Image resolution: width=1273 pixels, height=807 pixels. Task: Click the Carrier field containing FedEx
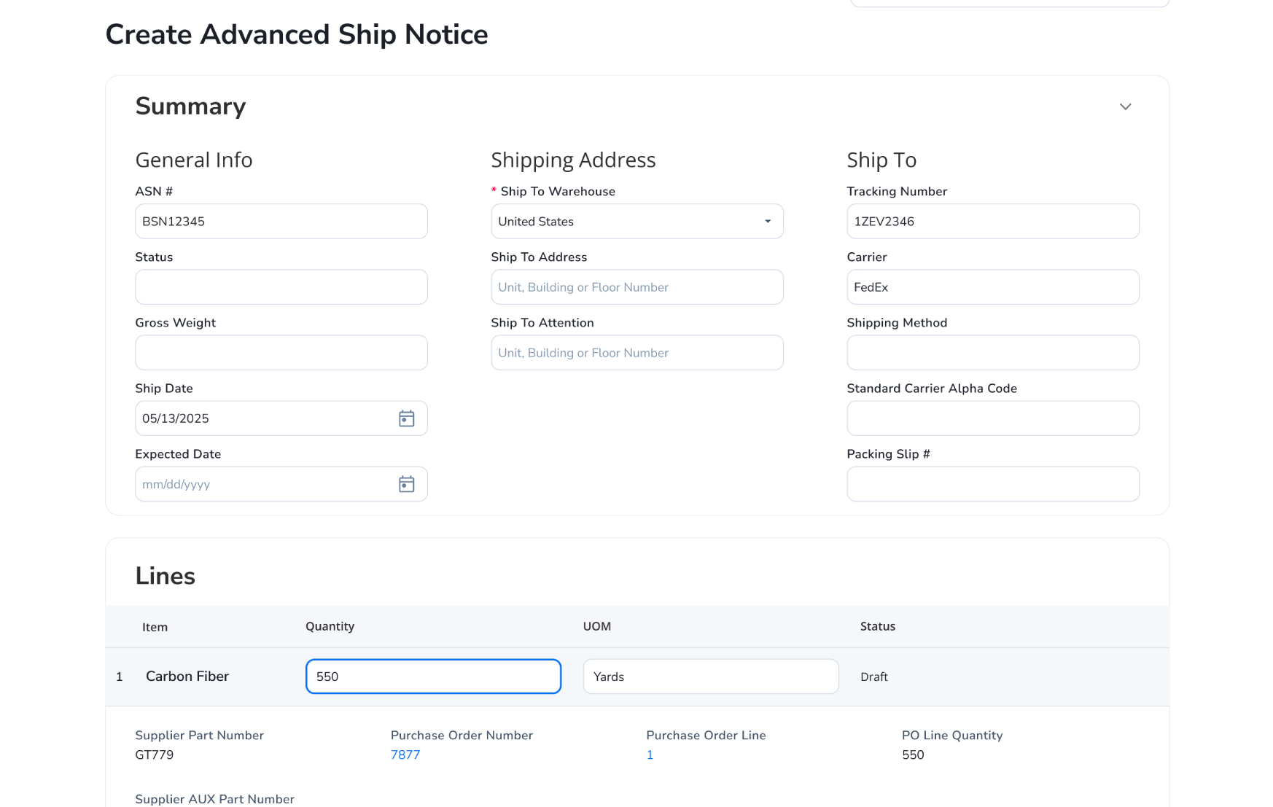point(992,286)
